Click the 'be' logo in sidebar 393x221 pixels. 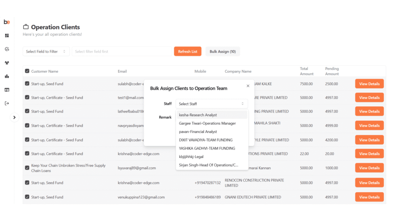(7, 22)
